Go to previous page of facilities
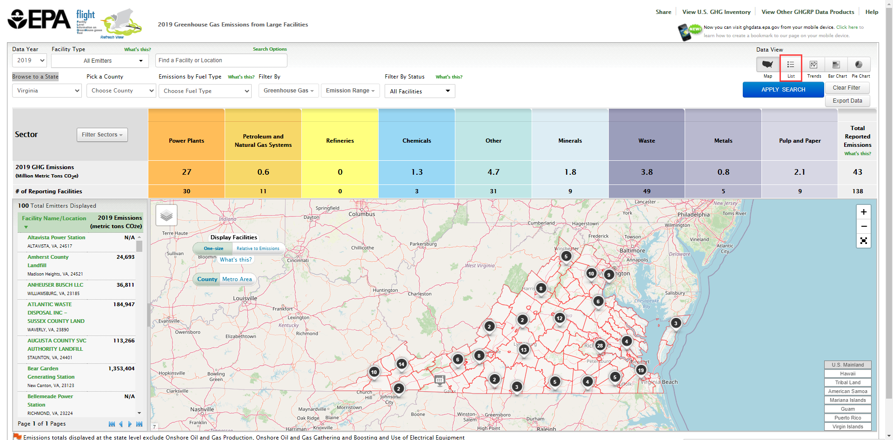This screenshot has height=440, width=893. pyautogui.click(x=121, y=424)
